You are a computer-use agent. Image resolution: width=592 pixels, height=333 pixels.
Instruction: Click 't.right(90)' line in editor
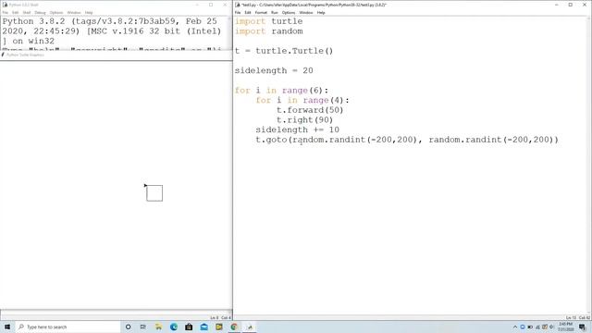click(304, 120)
